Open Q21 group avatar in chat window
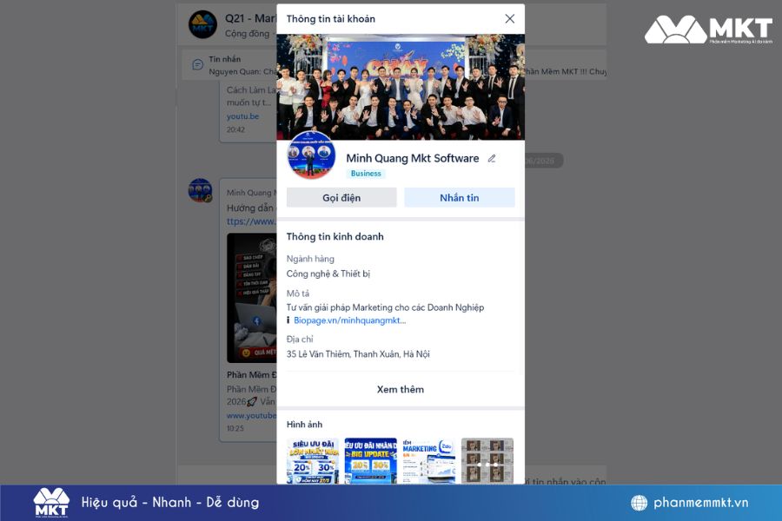 [202, 24]
